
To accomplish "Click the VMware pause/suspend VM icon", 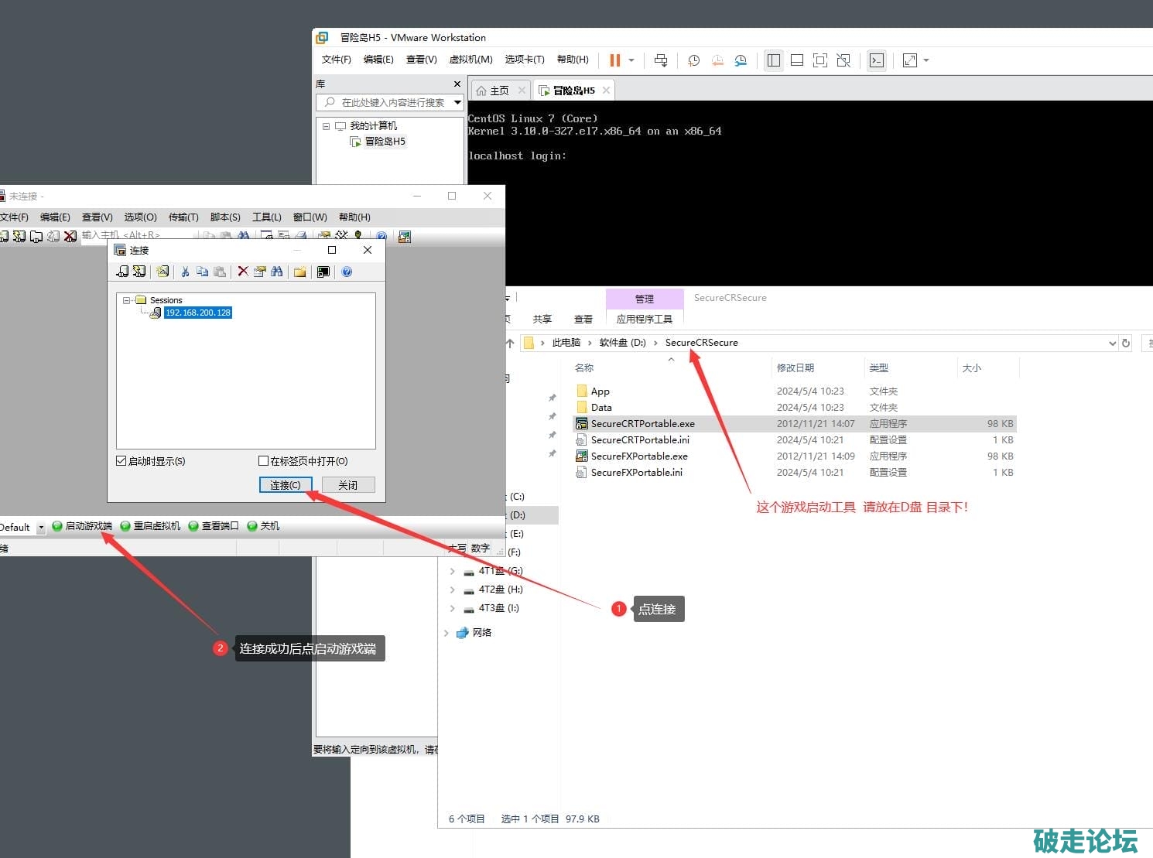I will click(615, 60).
